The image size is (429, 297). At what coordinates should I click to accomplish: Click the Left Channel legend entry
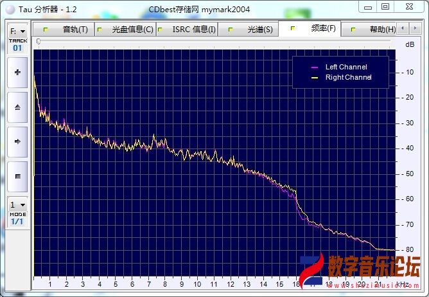click(346, 67)
